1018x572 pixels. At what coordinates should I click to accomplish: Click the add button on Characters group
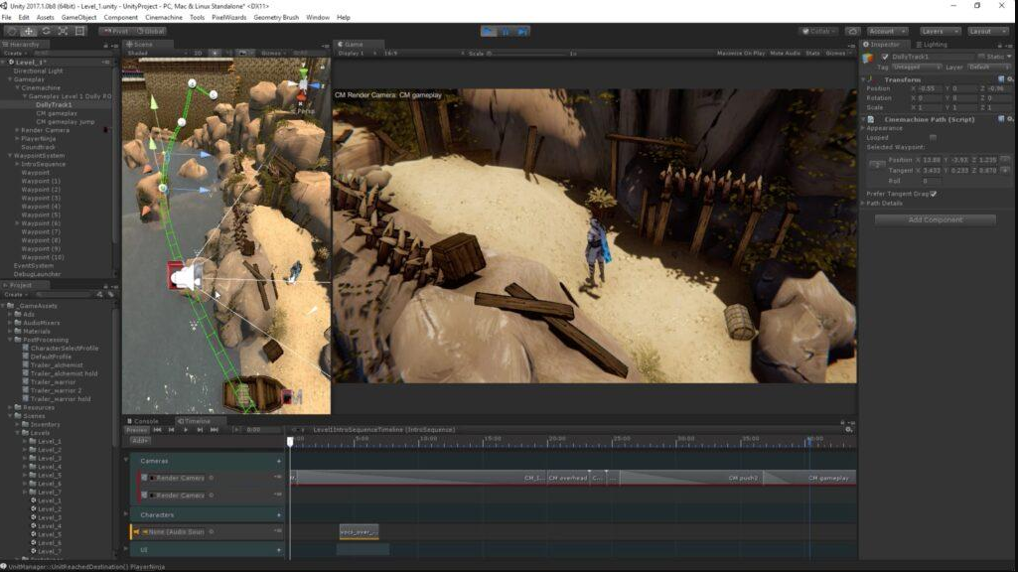pyautogui.click(x=279, y=514)
